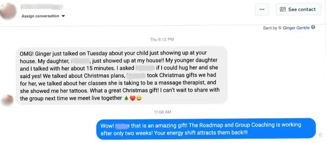
Task: Click the Sent by label
Action: (x=270, y=28)
